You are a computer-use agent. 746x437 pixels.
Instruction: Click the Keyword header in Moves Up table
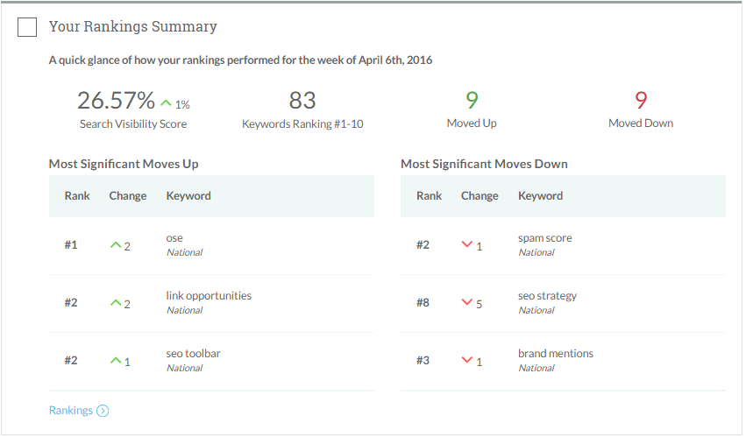pyautogui.click(x=188, y=196)
